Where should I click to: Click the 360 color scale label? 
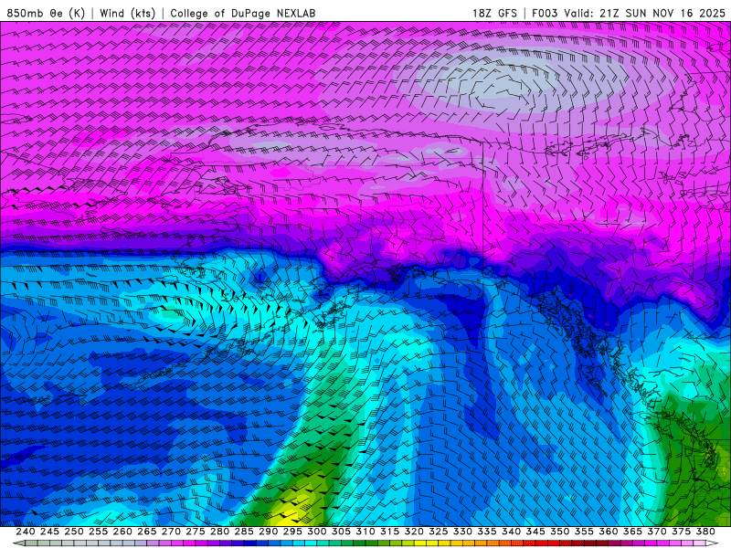(x=609, y=532)
